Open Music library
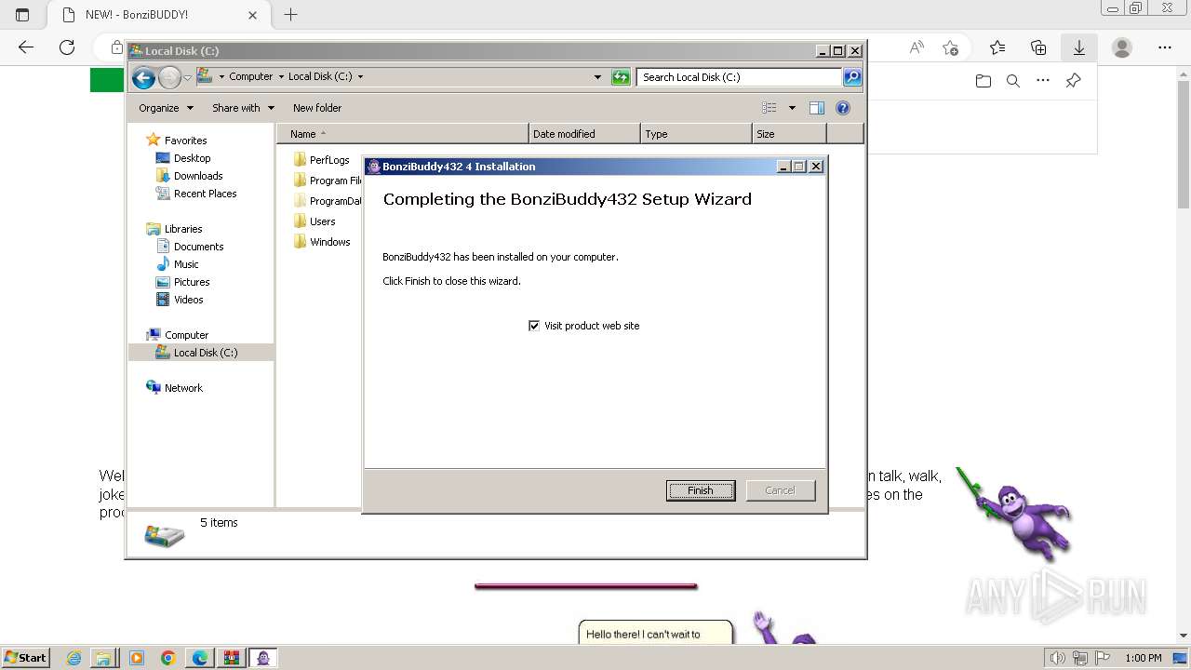 pyautogui.click(x=177, y=264)
